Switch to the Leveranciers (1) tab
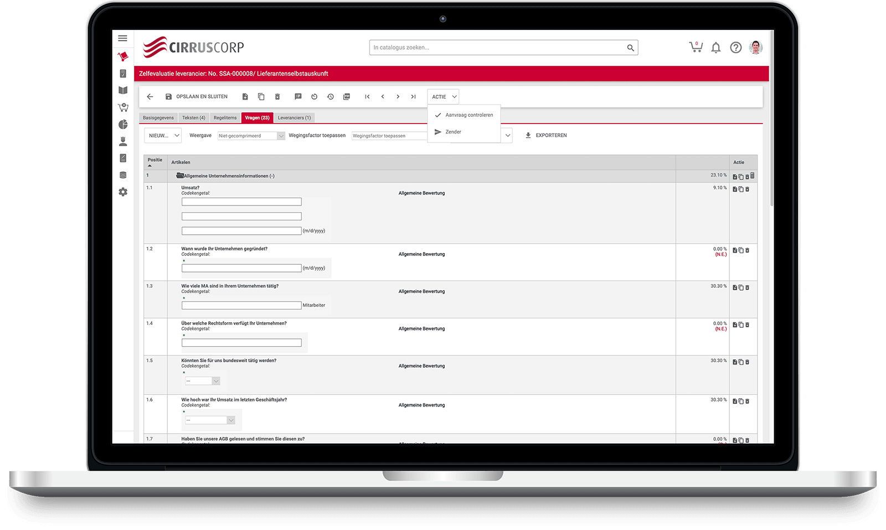886x530 pixels. point(294,117)
